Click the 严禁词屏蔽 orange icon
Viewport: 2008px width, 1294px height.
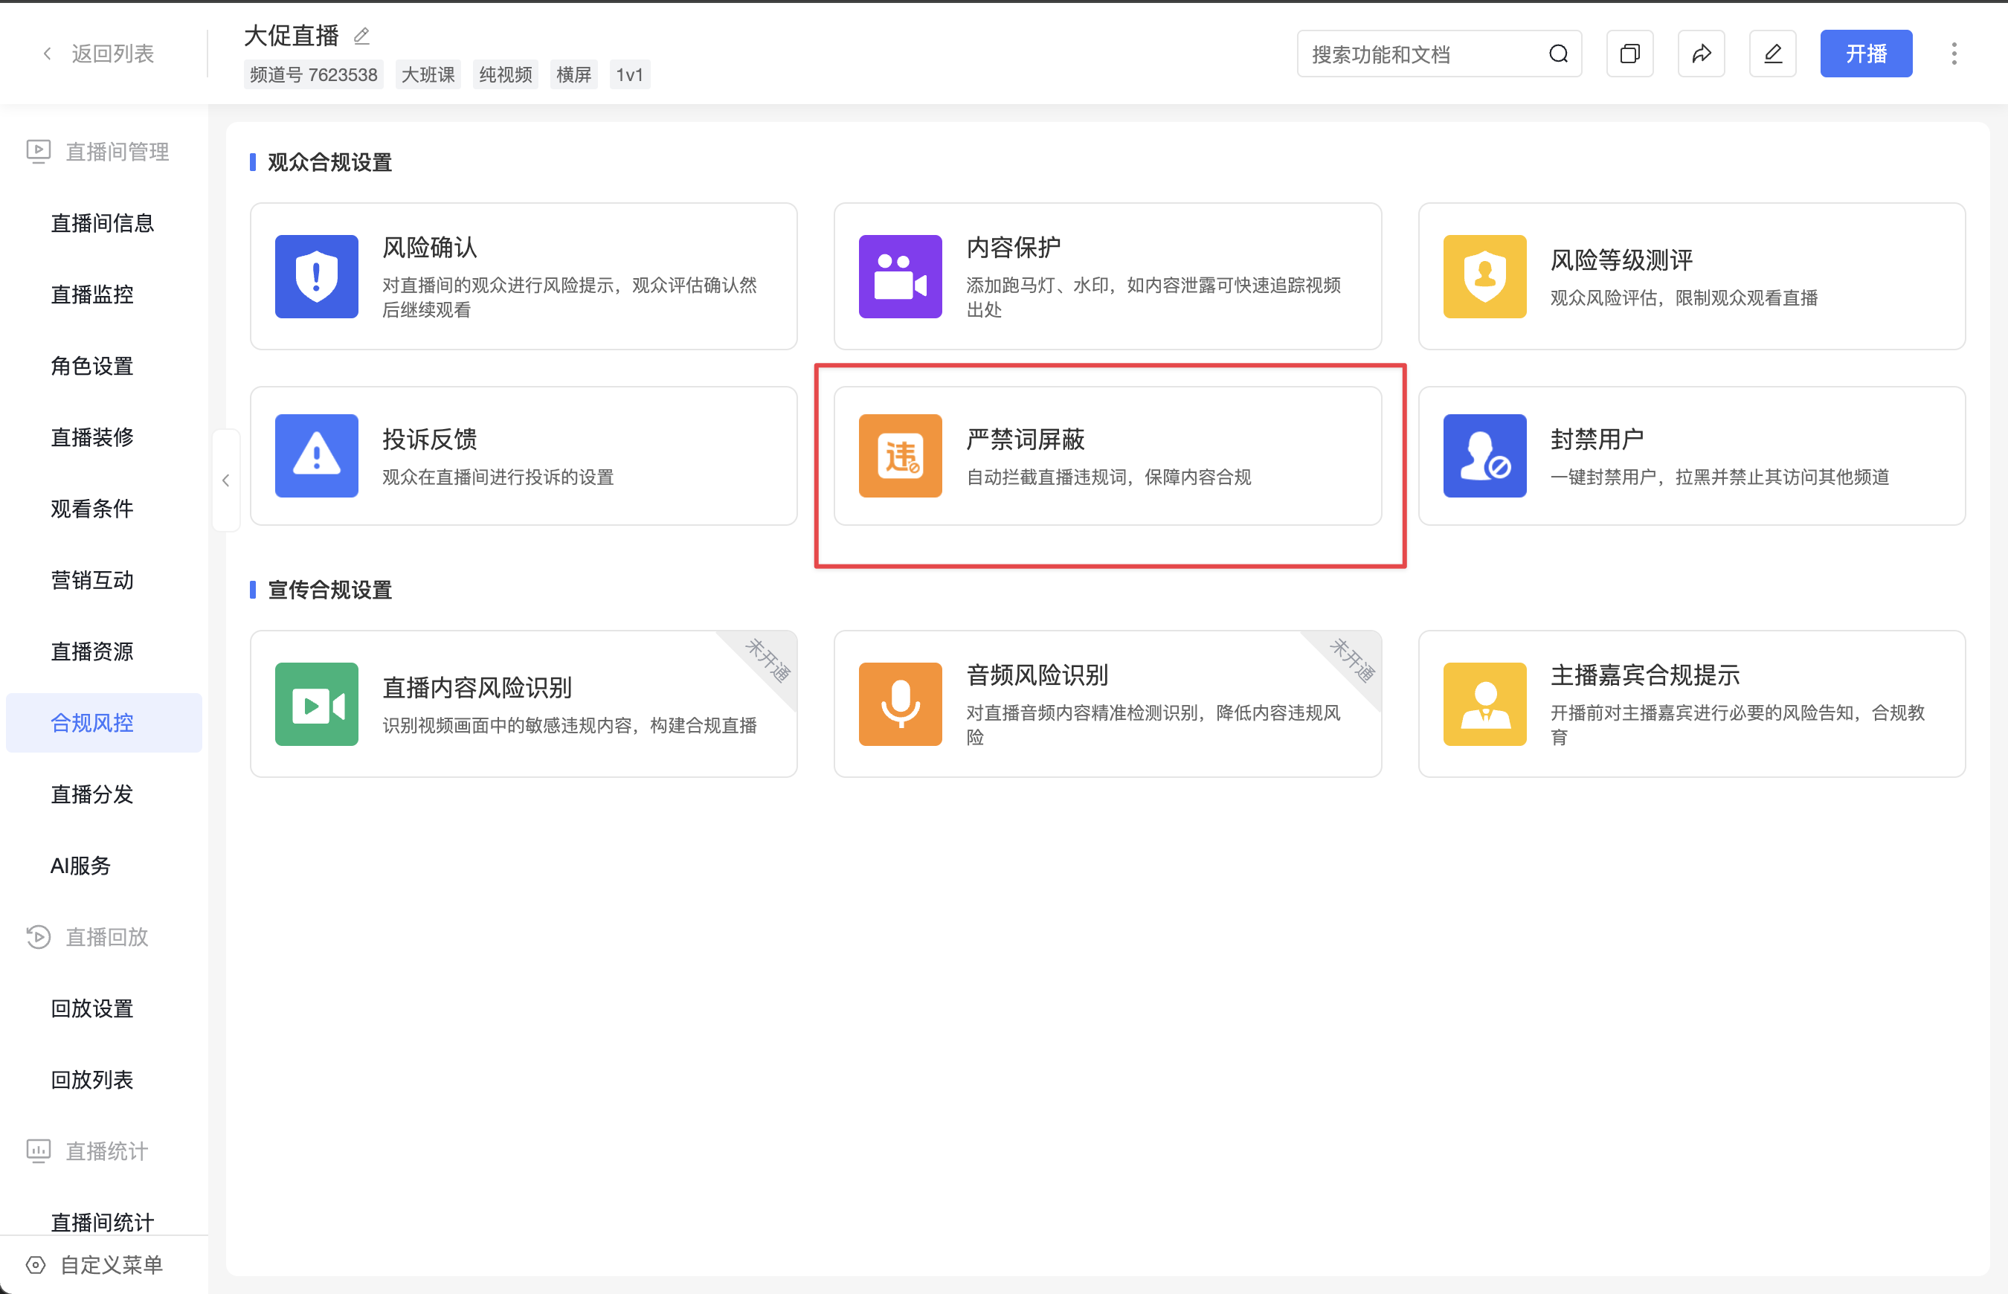click(x=900, y=455)
